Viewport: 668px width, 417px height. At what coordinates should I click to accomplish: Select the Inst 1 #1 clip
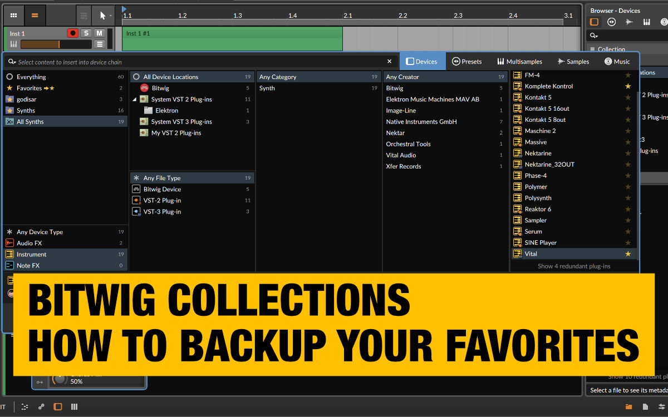coord(232,39)
